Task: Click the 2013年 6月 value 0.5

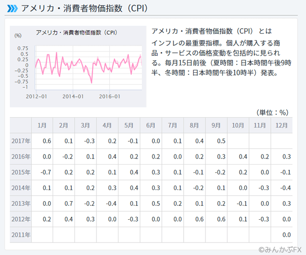Action: pos(156,204)
